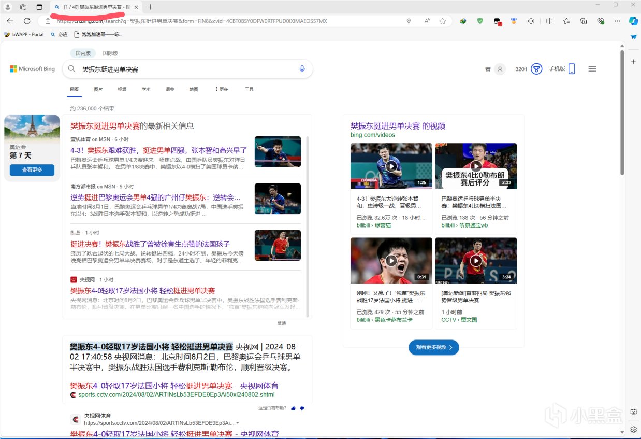Click the thumbs-up helpful icon
The image size is (641, 439).
[x=293, y=408]
